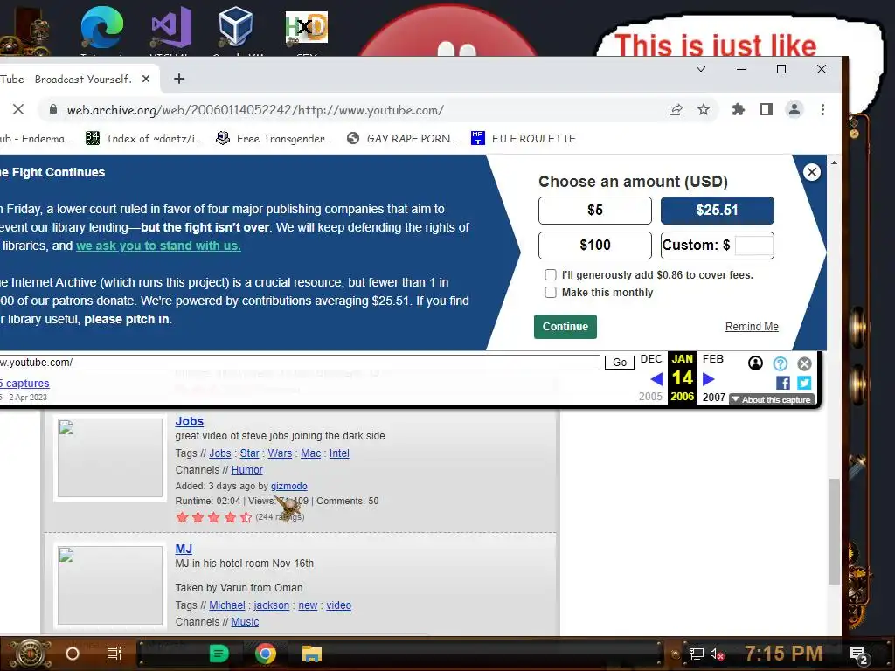The width and height of the screenshot is (895, 671).
Task: Select the 2006 year in the timeline
Action: [x=682, y=397]
